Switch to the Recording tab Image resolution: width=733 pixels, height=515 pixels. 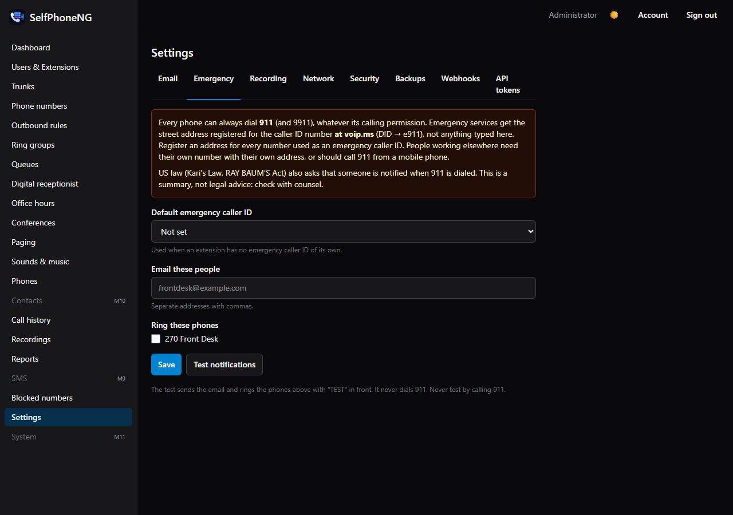[268, 78]
